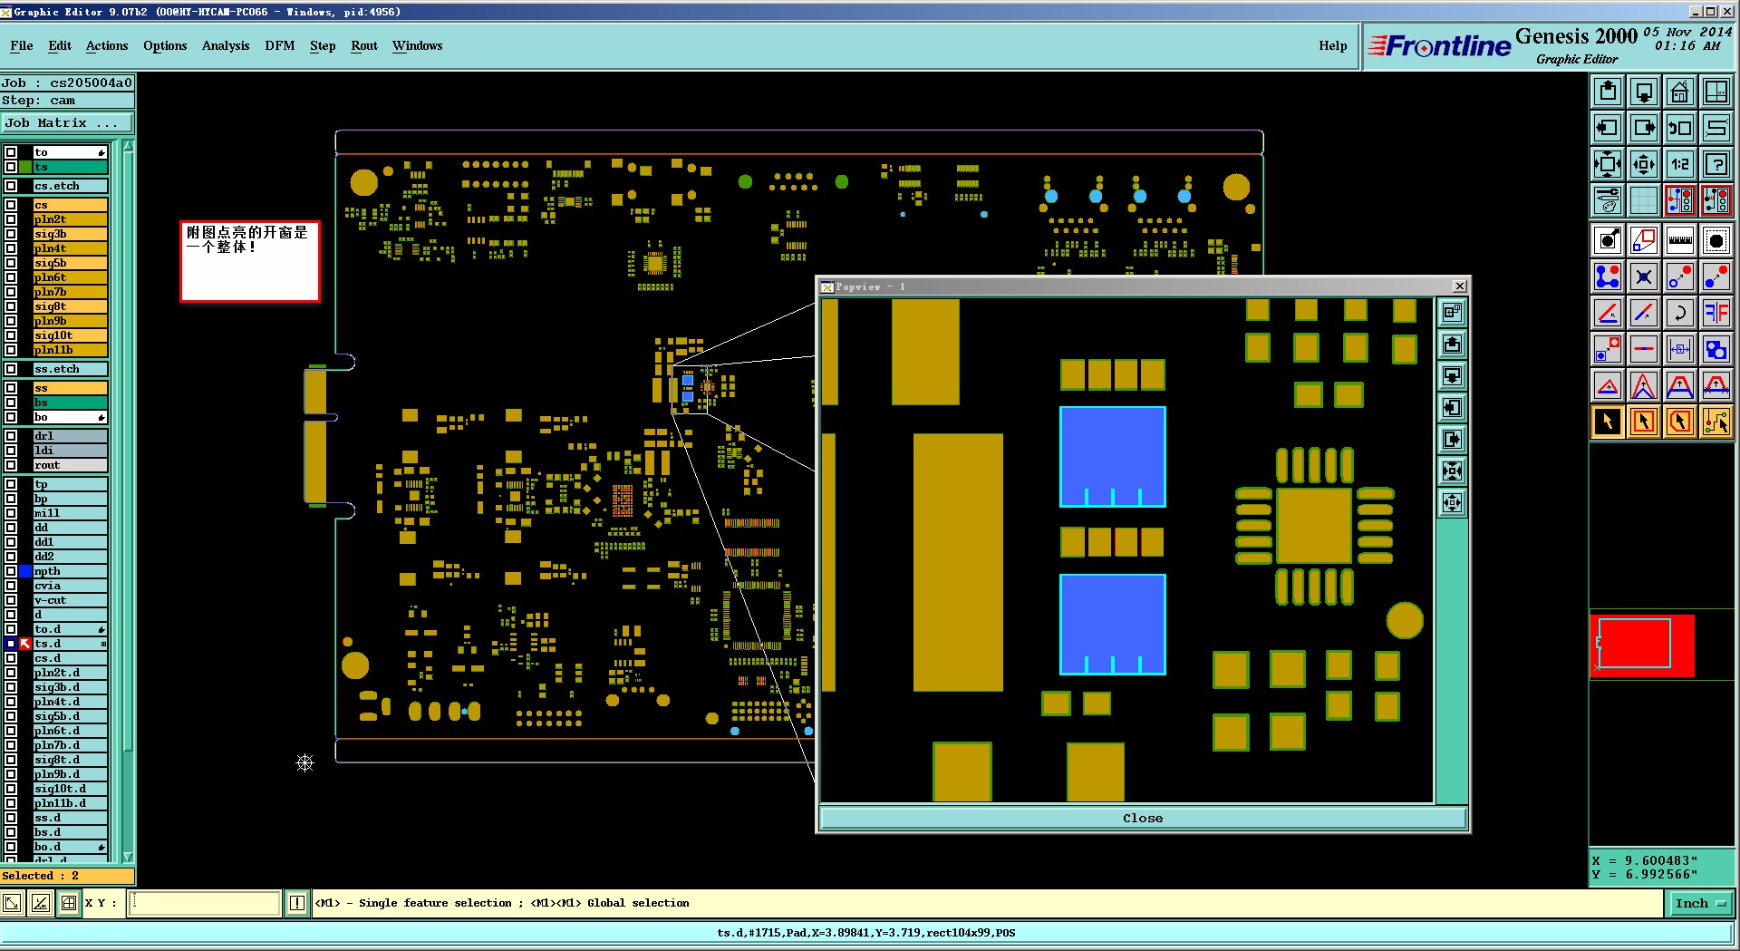Screen dimensions: 1740x951
Task: Open the Options menu
Action: pos(165,45)
